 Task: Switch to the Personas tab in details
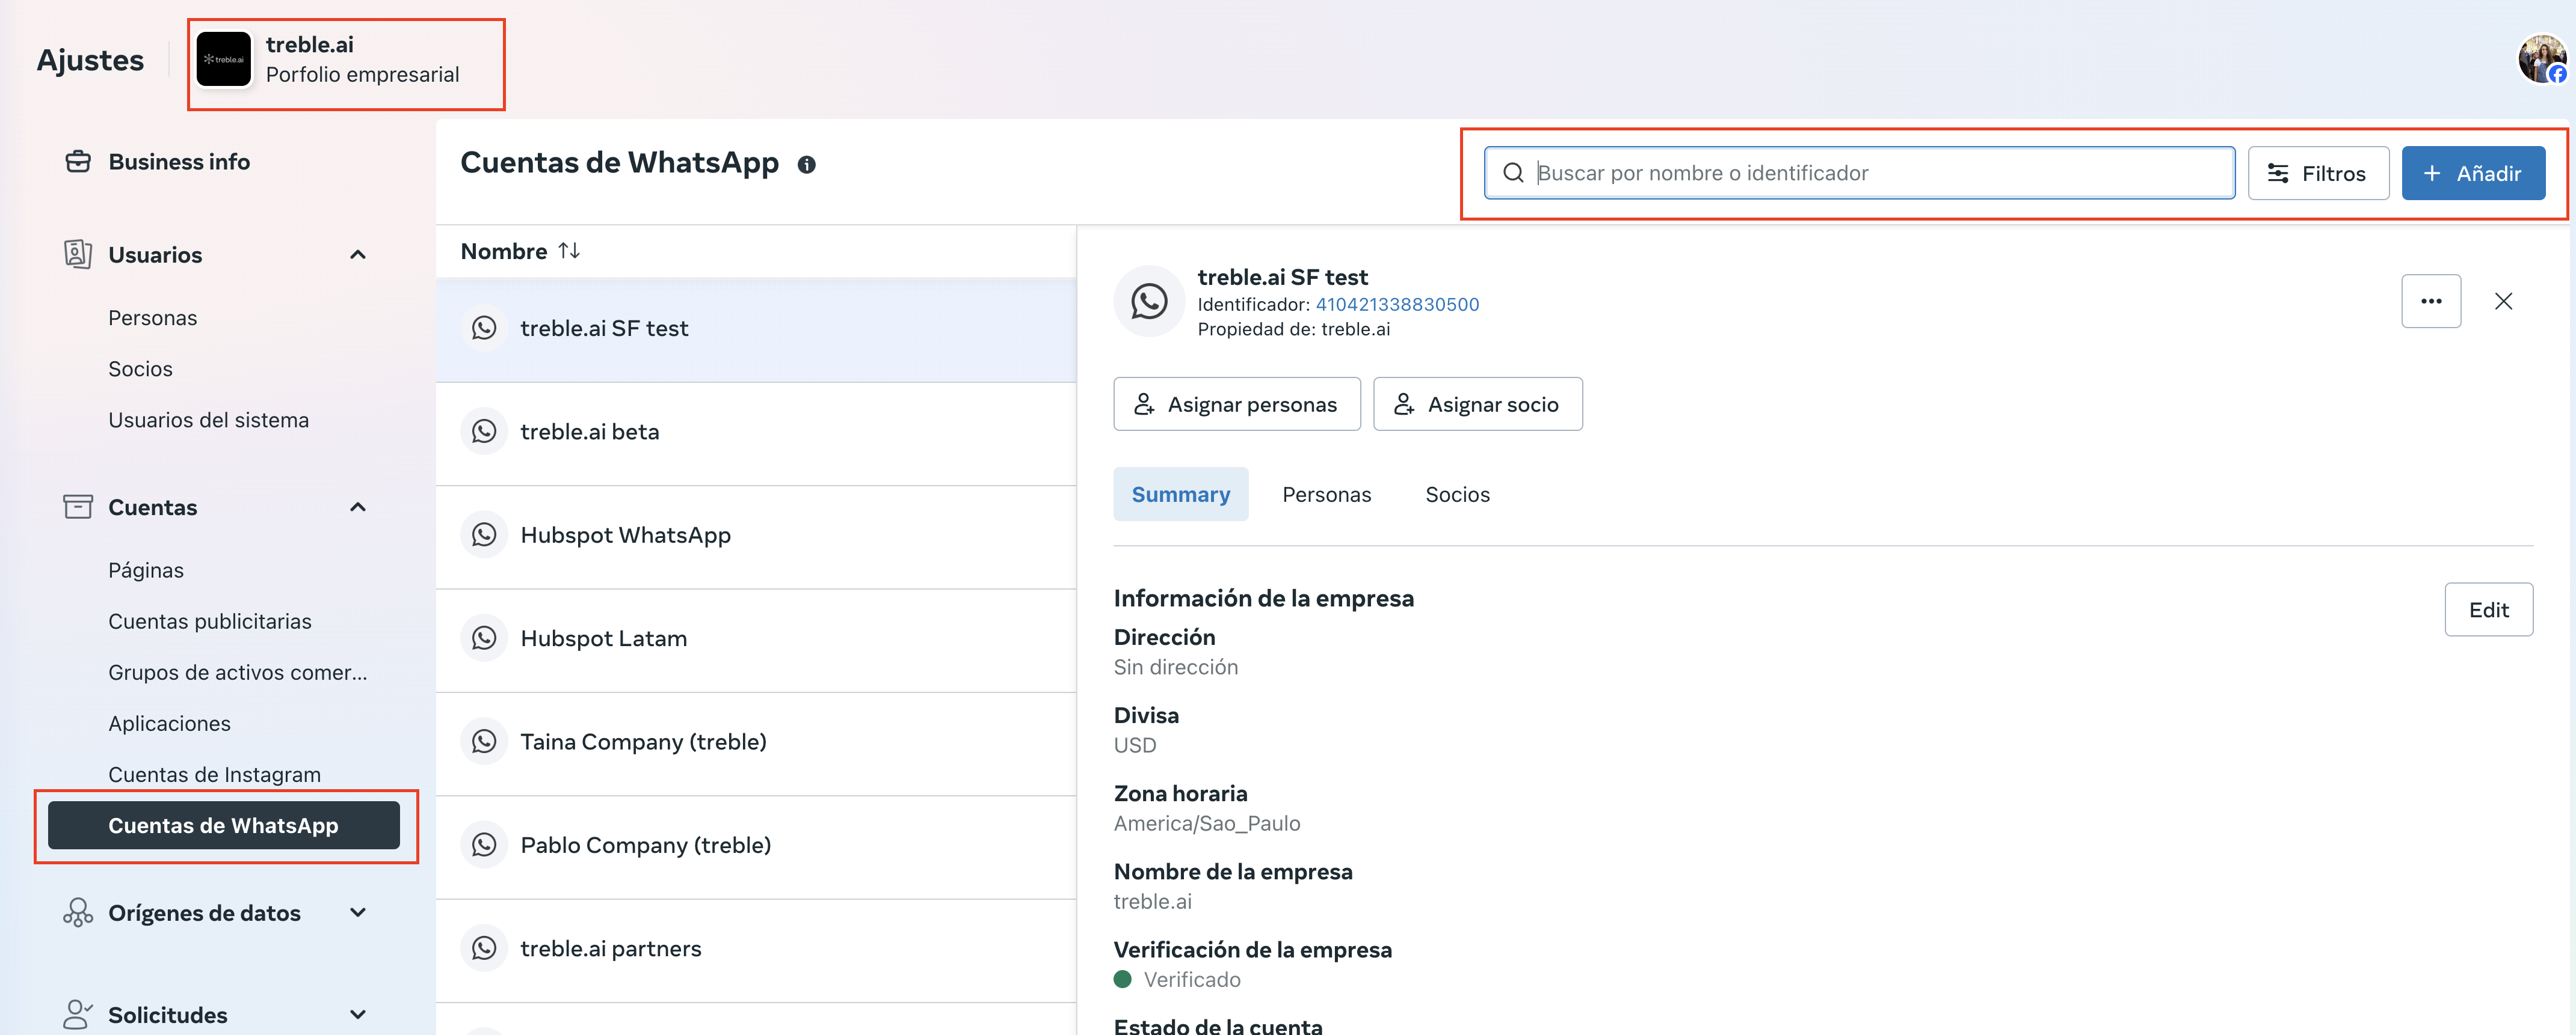point(1326,495)
